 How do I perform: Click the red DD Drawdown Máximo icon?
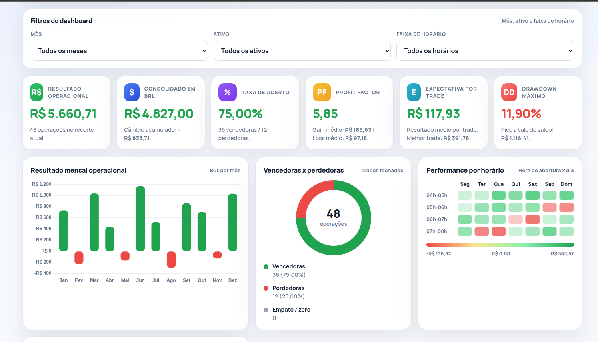coord(509,92)
